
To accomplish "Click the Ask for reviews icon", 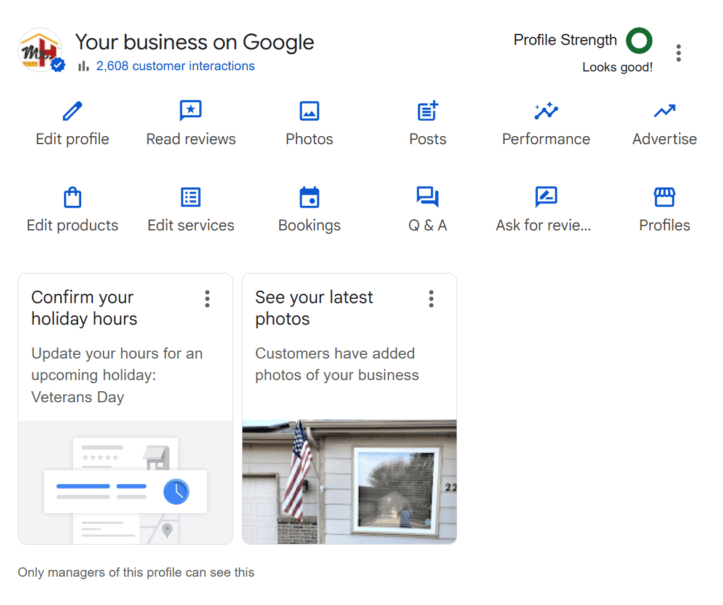I will coord(546,198).
